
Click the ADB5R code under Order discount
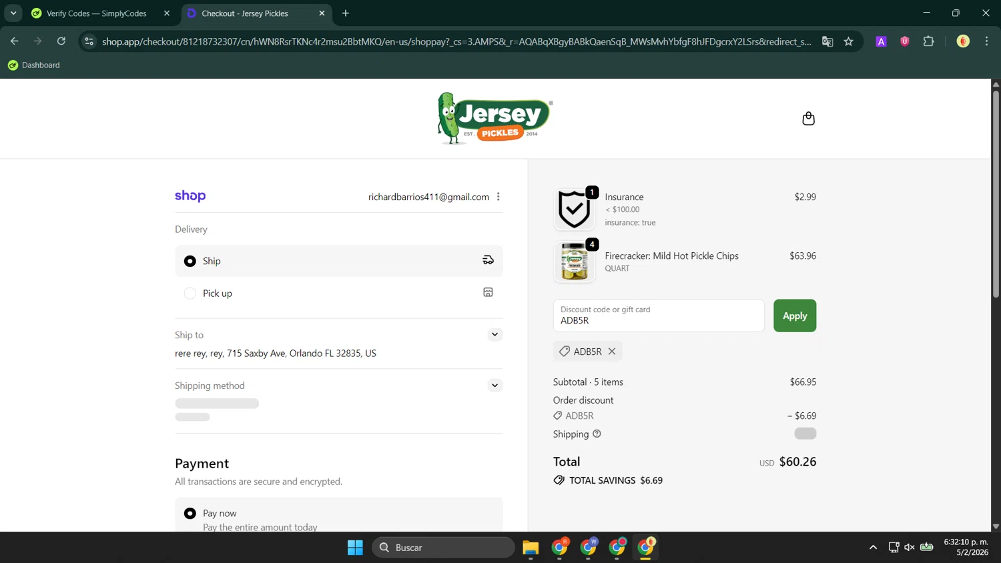(579, 416)
